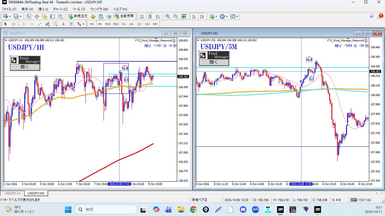Click 開く on the USDJPY/1H Fund Manager panel
Screen dimensions: 385x216
click(25, 67)
